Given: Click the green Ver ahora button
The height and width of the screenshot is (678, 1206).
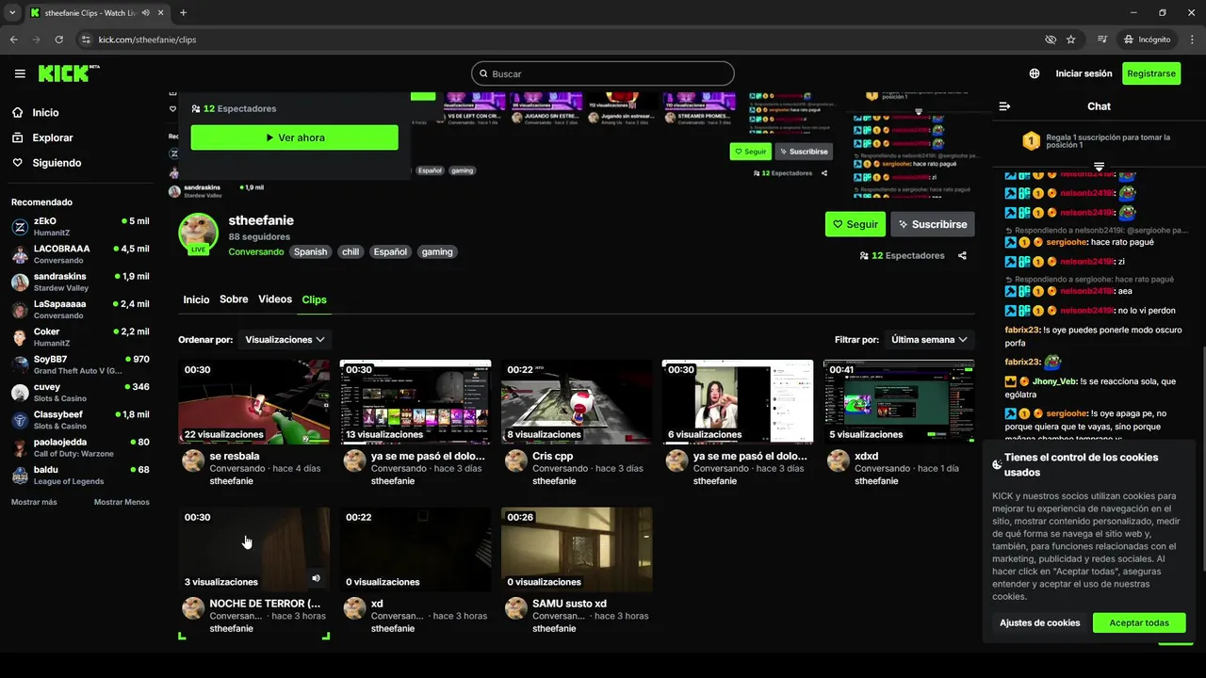Looking at the screenshot, I should [x=294, y=137].
